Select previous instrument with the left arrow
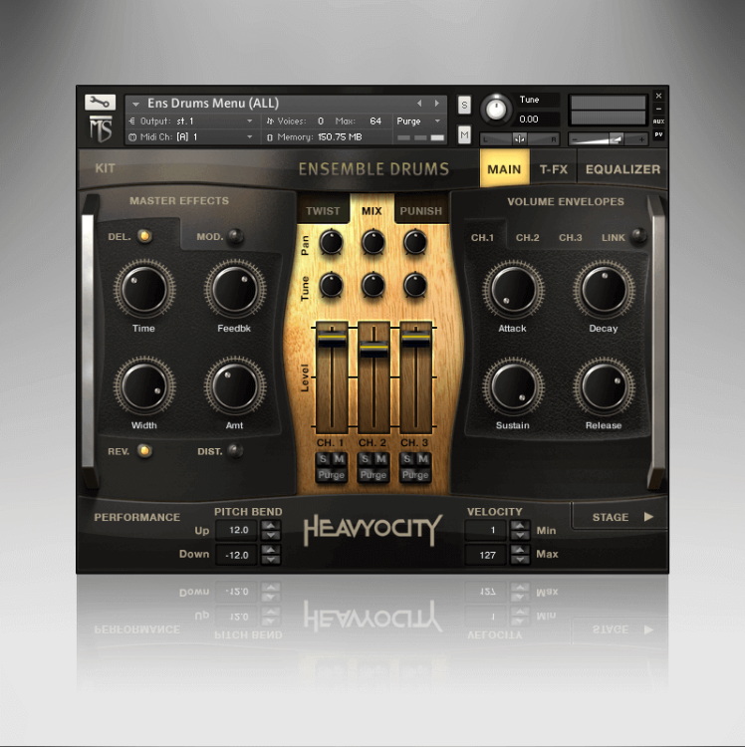The image size is (745, 747). [419, 104]
